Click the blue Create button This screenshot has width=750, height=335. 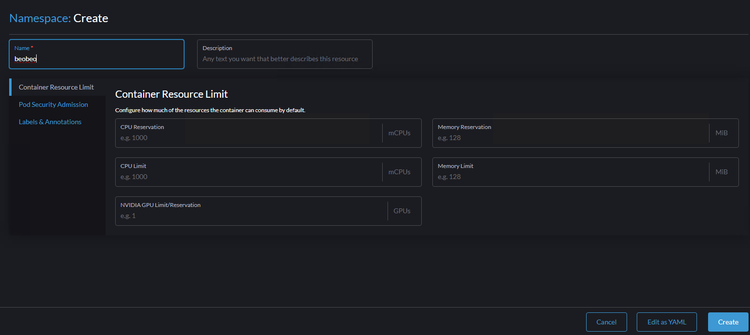(728, 322)
